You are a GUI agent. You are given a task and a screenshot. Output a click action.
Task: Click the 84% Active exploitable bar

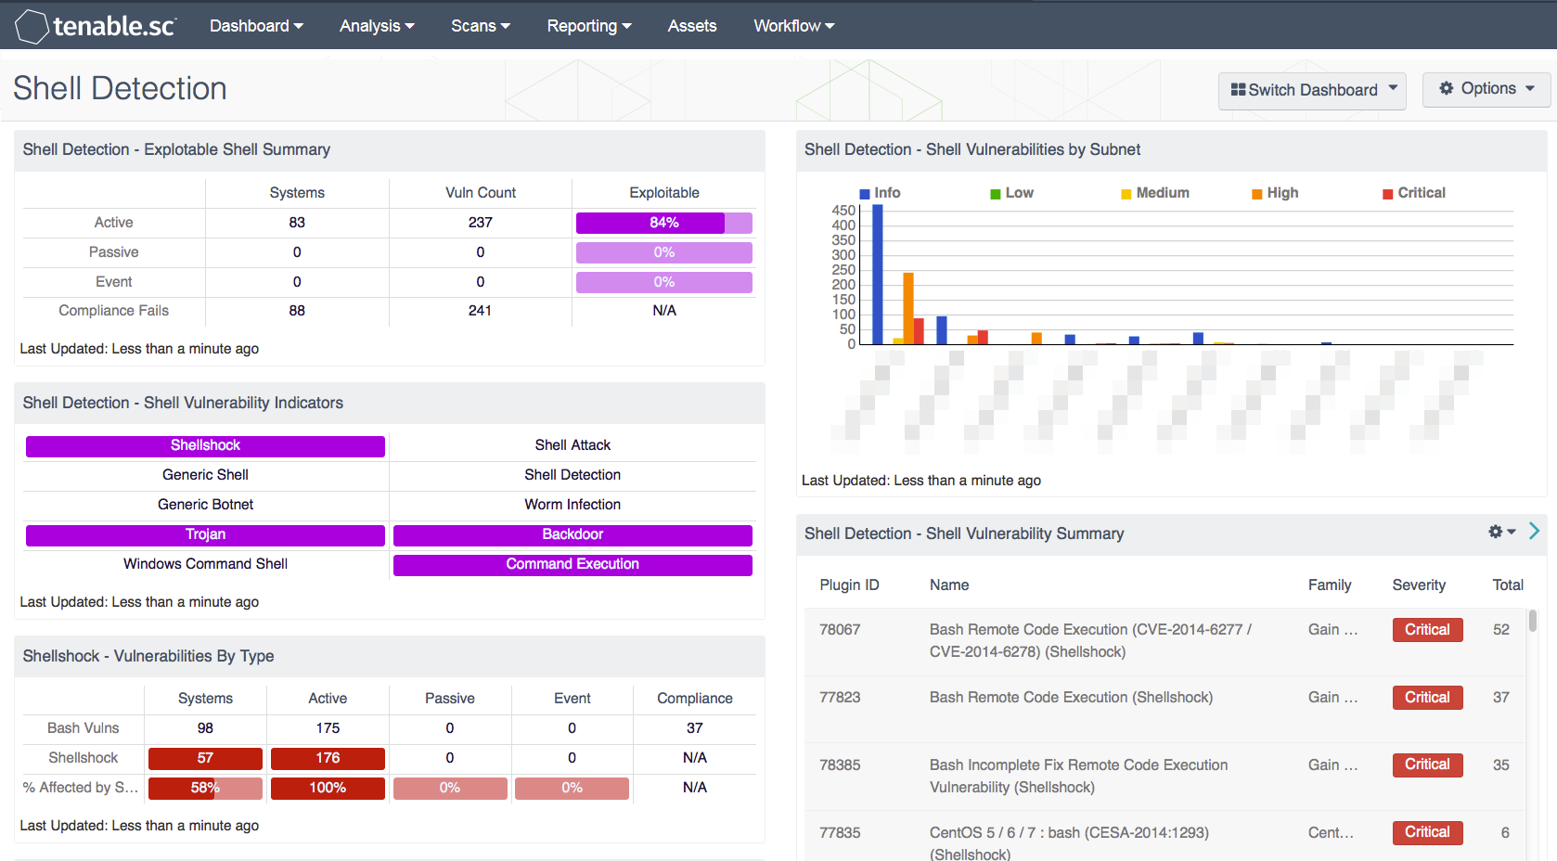pyautogui.click(x=664, y=223)
